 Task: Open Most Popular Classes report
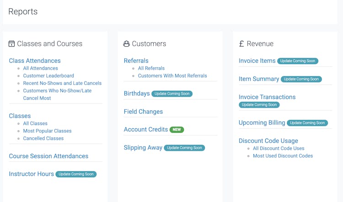click(x=47, y=131)
